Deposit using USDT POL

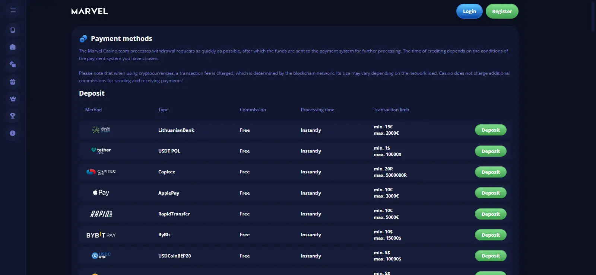(491, 151)
